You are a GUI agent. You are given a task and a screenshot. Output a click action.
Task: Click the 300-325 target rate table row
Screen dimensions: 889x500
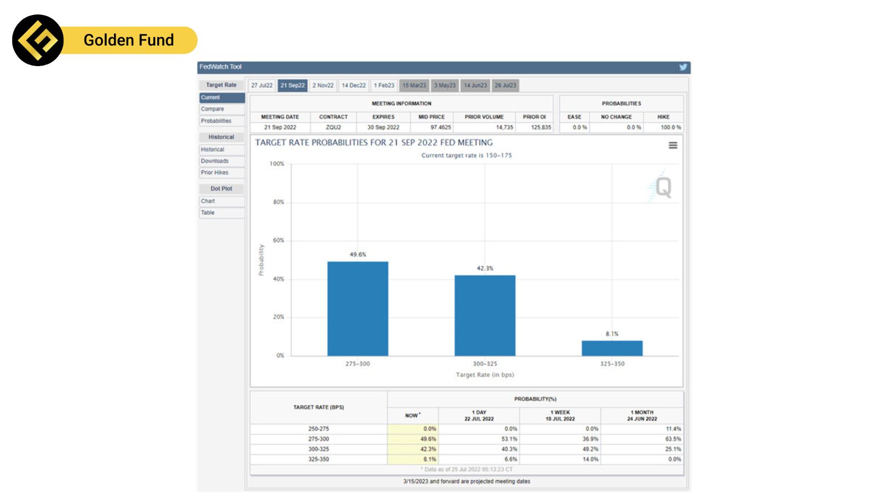pos(467,449)
